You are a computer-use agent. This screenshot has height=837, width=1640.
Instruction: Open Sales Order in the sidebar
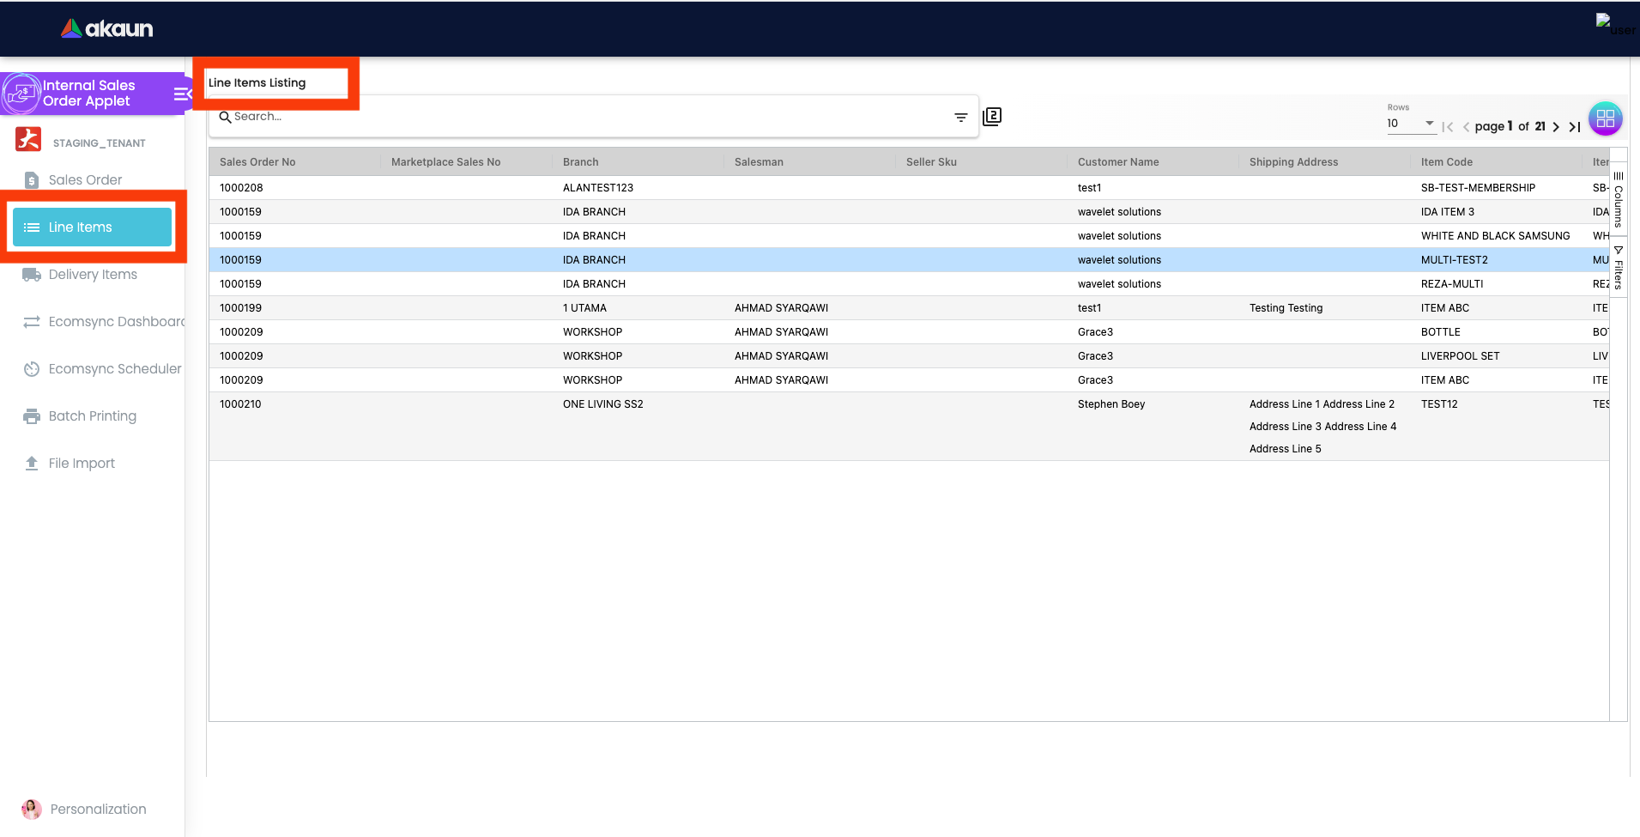85,179
